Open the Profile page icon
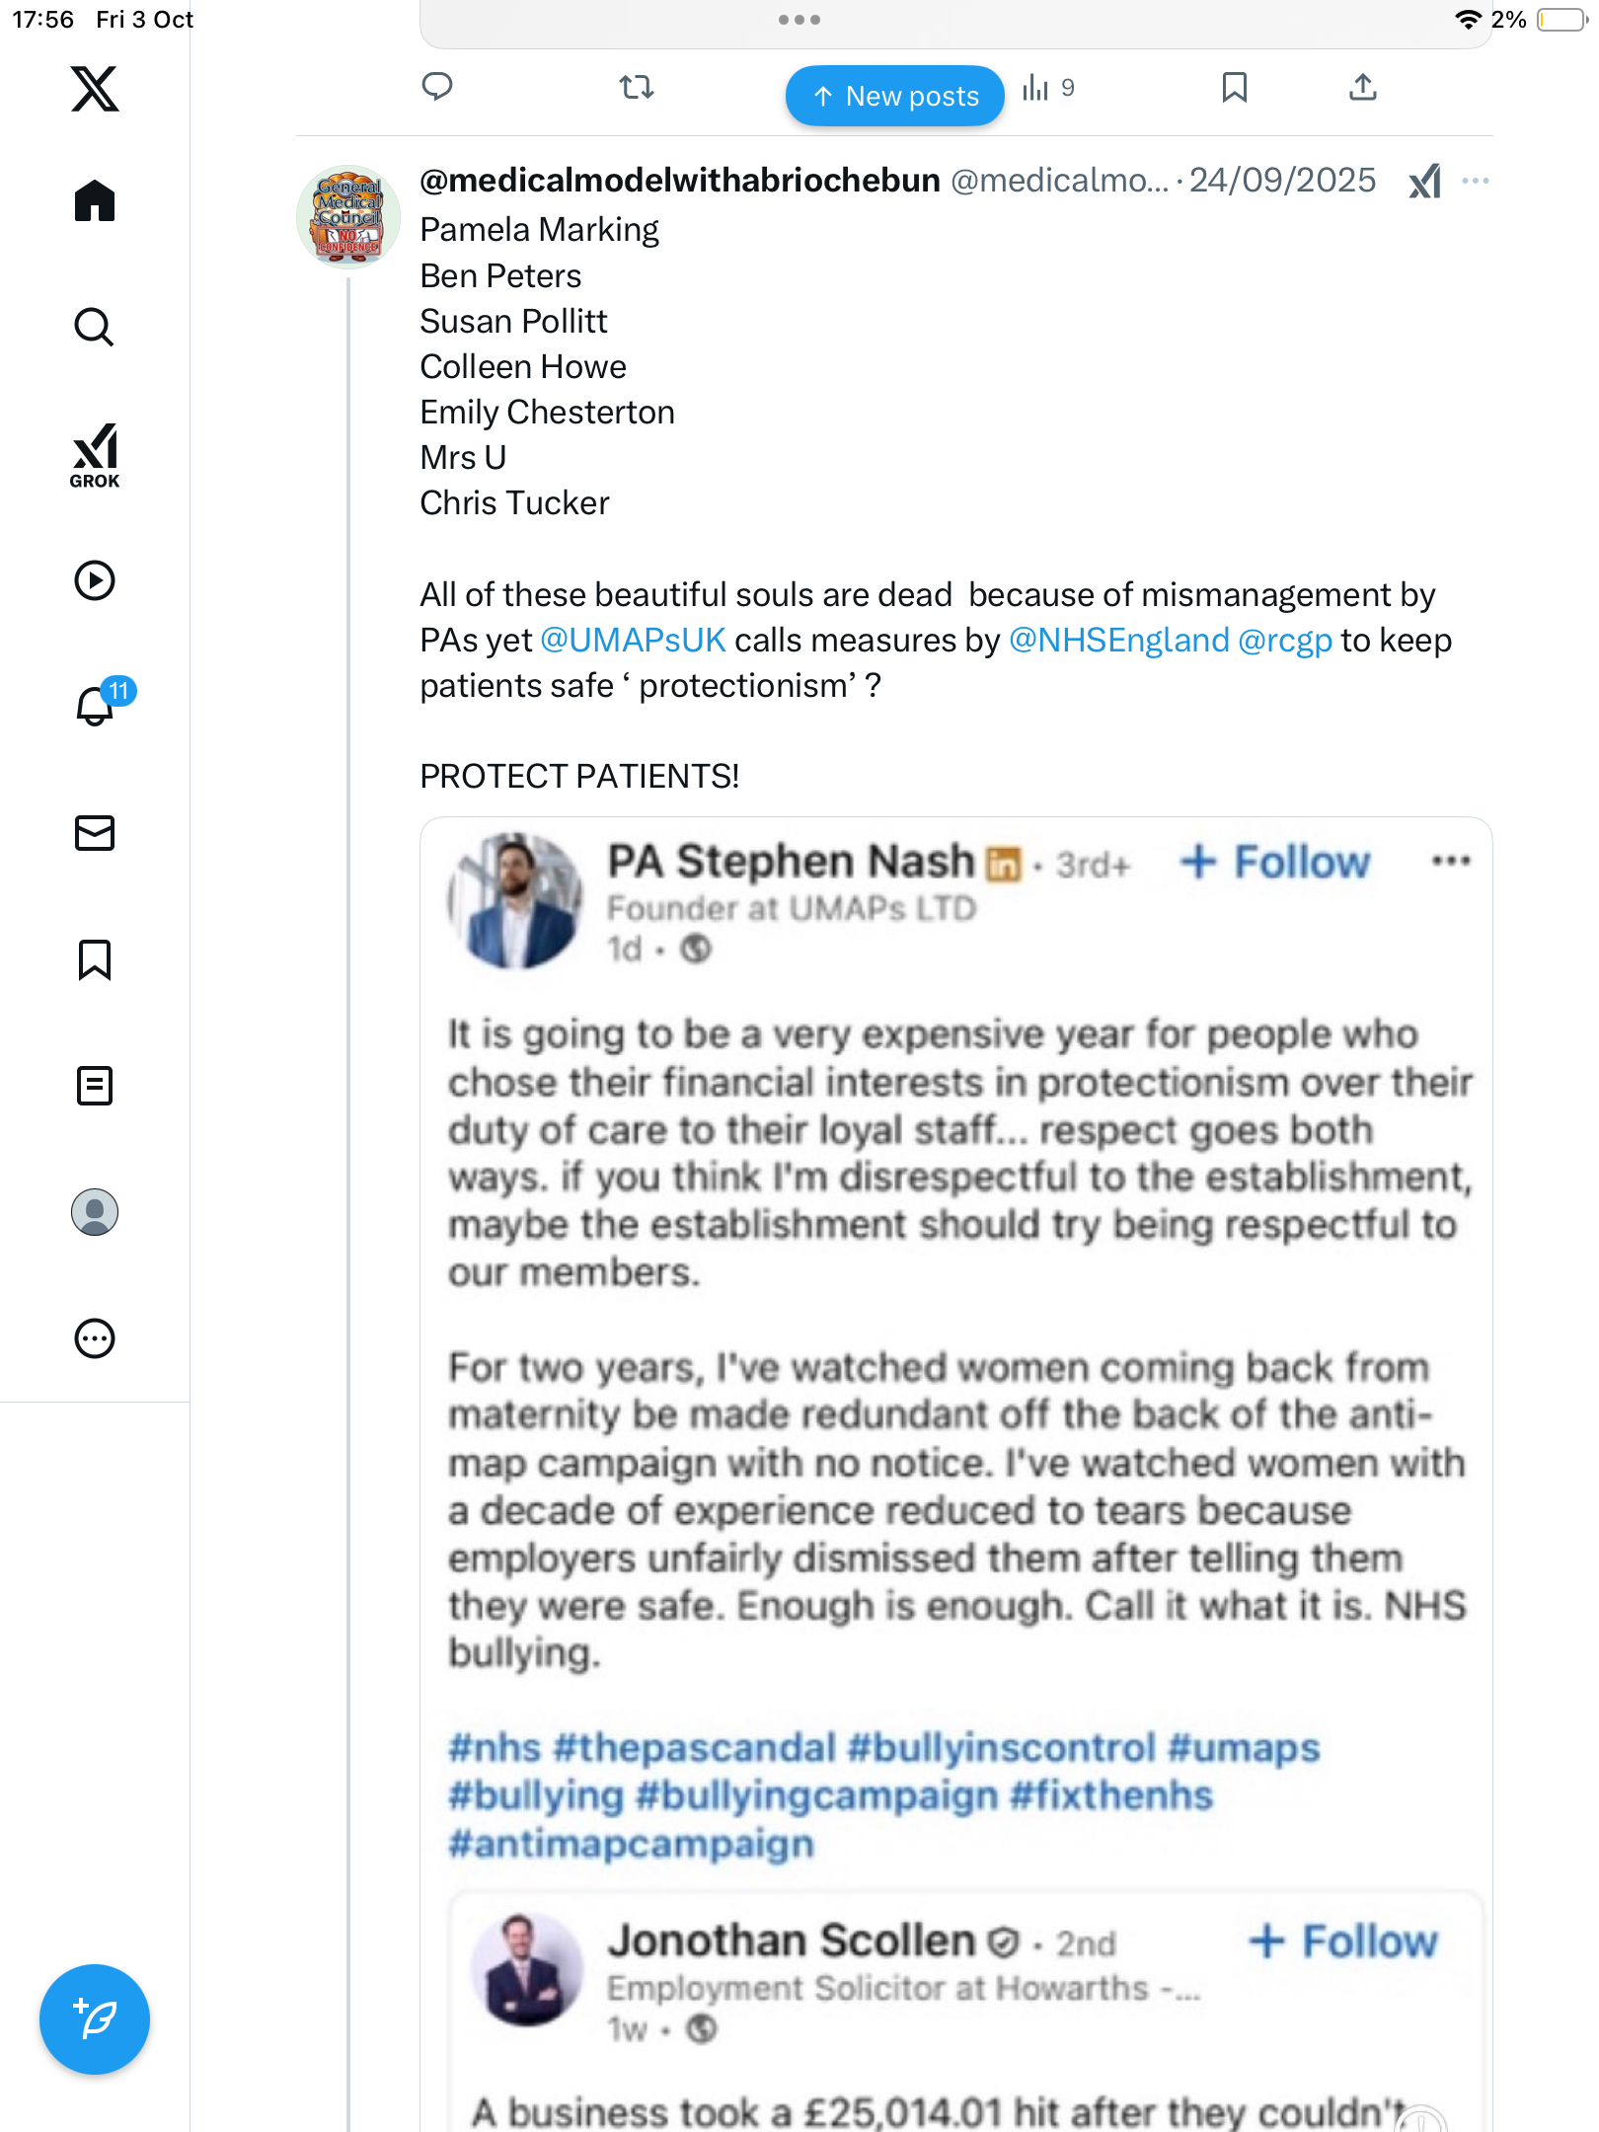This screenshot has height=2132, width=1599. [95, 1212]
